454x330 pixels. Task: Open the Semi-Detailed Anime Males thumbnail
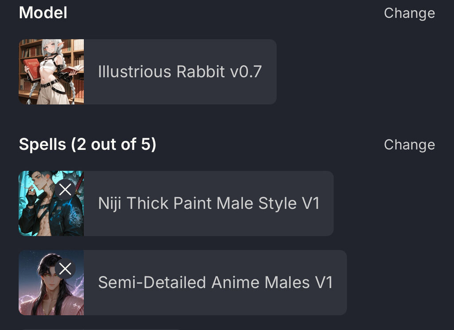point(51,283)
